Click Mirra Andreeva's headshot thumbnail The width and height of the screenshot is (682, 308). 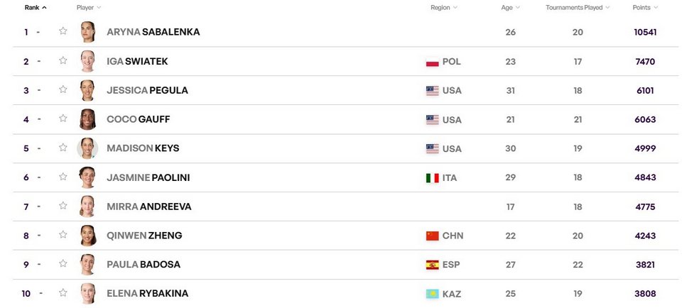(x=87, y=207)
